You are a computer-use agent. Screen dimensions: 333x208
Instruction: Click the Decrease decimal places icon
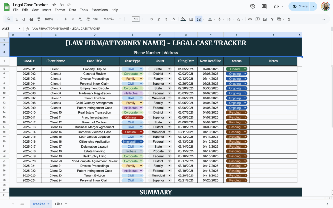(81, 19)
